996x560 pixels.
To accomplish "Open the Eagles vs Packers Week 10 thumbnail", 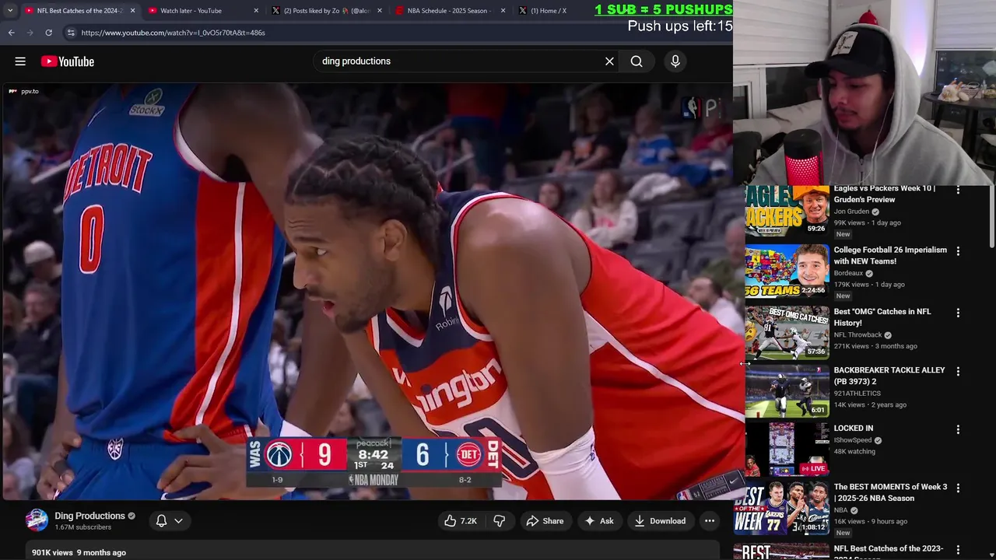I will pyautogui.click(x=787, y=211).
